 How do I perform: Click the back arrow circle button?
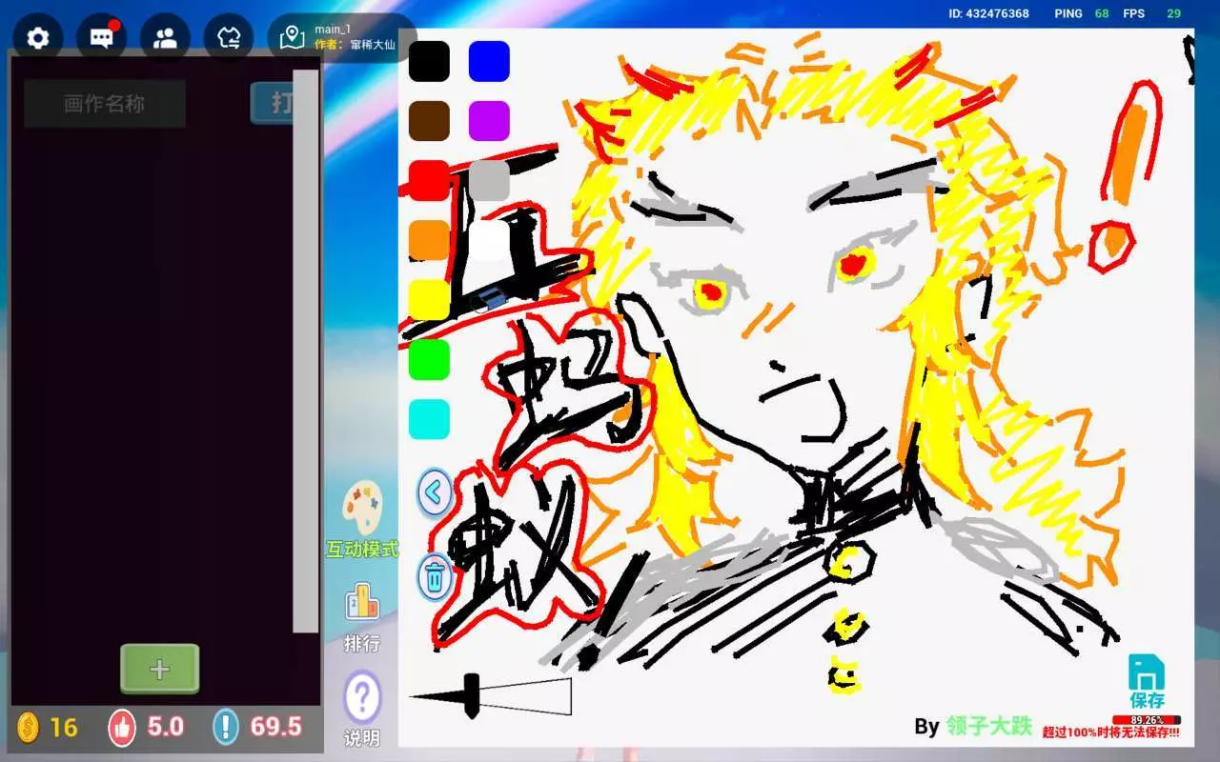click(435, 492)
